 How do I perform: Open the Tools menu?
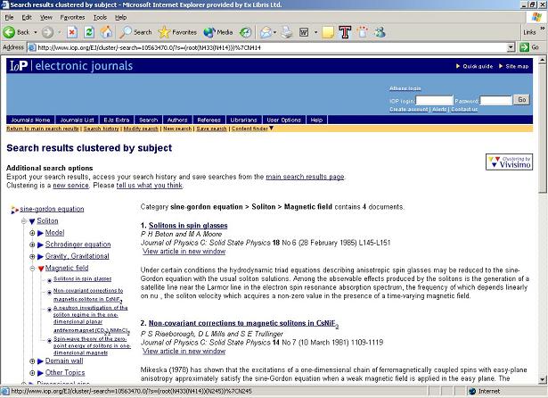pyautogui.click(x=100, y=17)
